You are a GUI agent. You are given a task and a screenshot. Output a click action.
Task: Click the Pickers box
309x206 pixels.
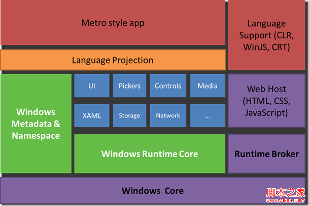click(129, 85)
